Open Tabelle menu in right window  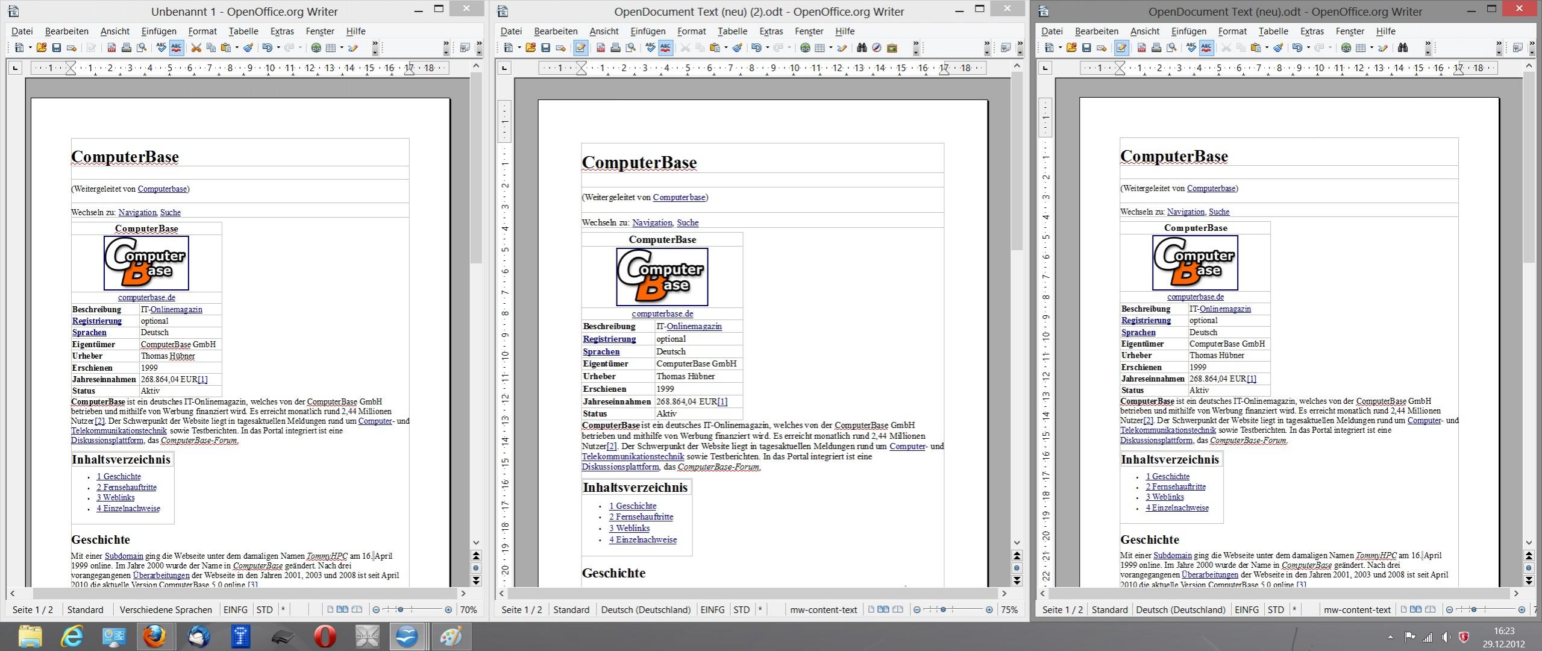(x=1273, y=31)
